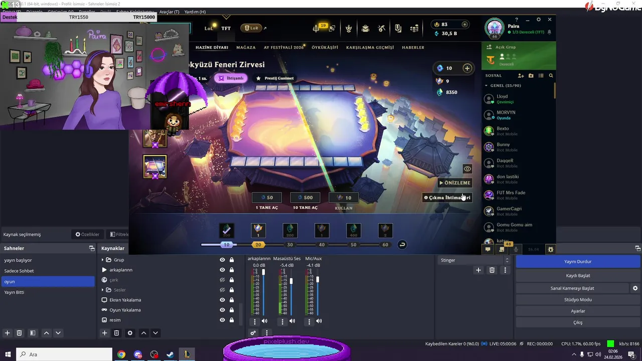Screen dimensions: 642x361
Task: Click 10 TANE AÇ 500 button
Action: click(305, 198)
